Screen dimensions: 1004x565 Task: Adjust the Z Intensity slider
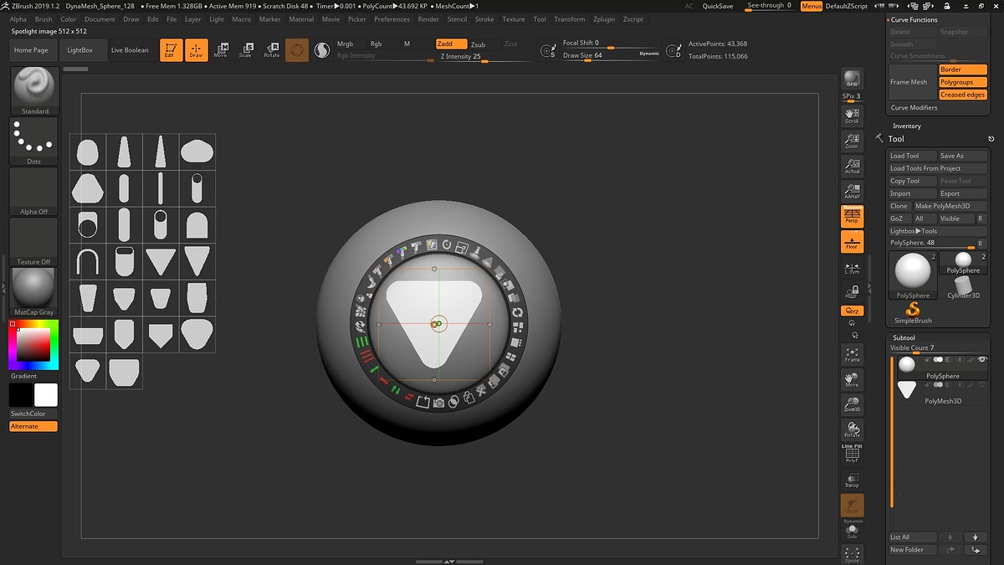485,57
